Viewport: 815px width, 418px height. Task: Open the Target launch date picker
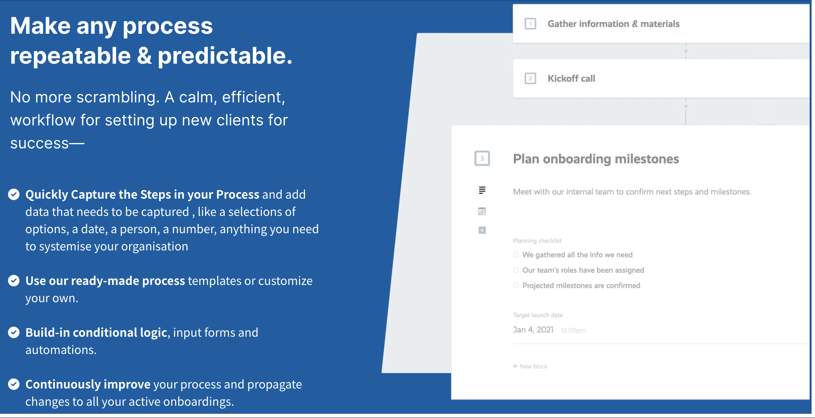click(x=533, y=329)
